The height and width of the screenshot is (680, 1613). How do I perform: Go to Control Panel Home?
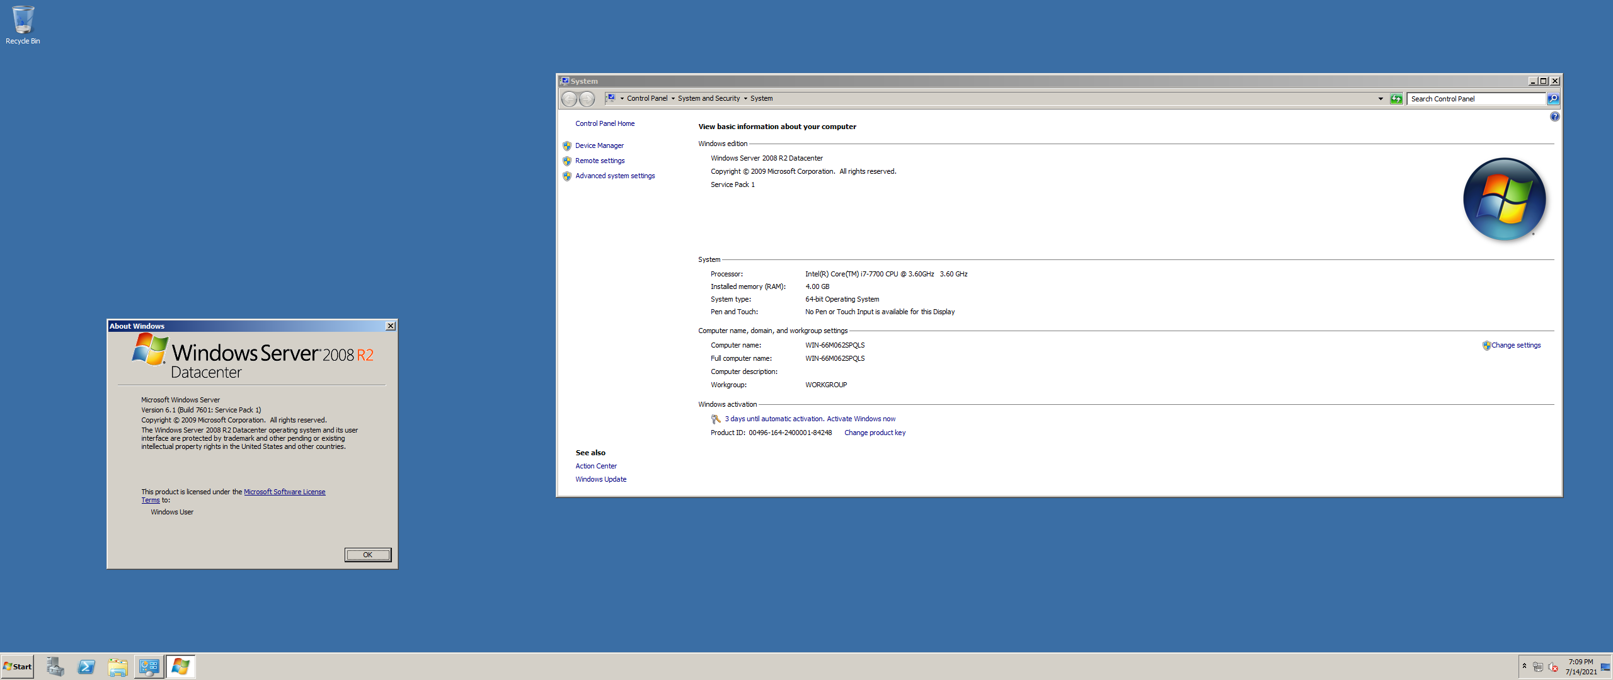[605, 123]
